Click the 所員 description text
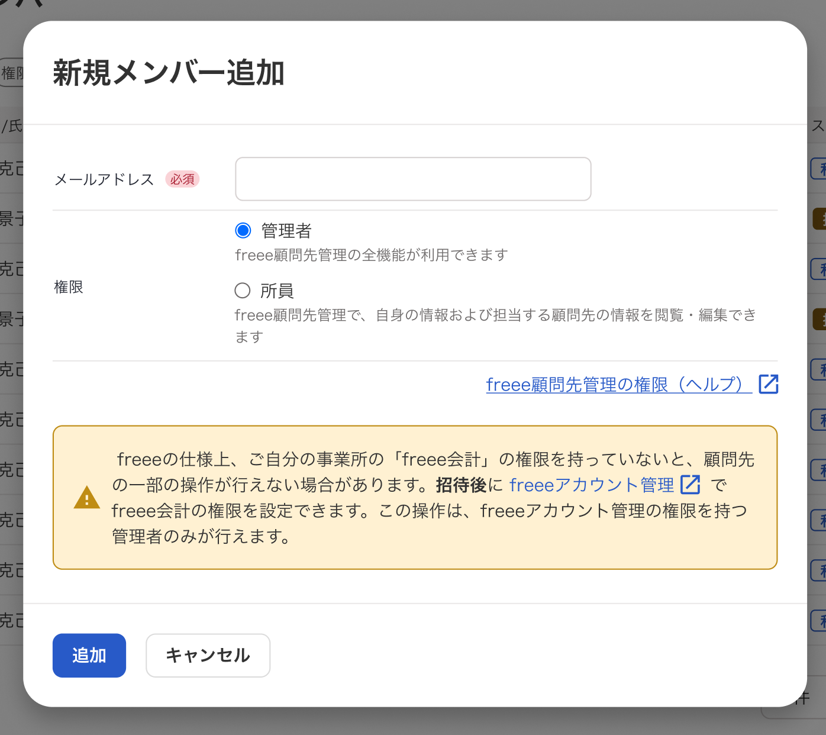The image size is (826, 735). coord(496,325)
